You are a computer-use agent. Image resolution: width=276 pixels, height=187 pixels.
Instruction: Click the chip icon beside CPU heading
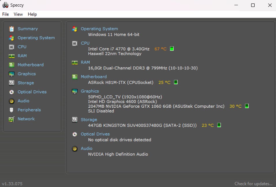click(75, 43)
